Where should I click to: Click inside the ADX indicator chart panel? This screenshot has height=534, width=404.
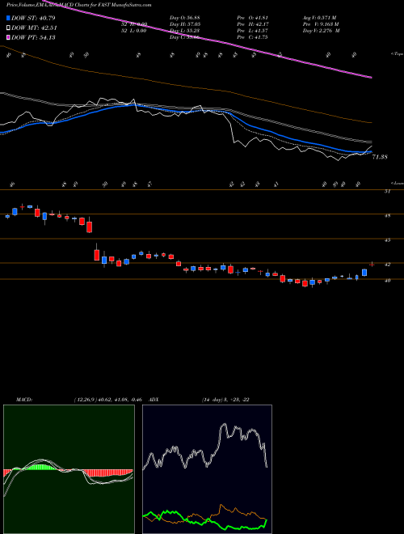(x=207, y=469)
